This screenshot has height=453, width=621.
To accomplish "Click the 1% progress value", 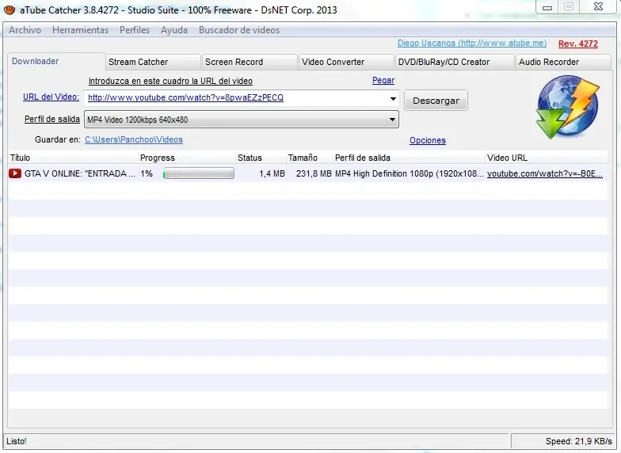I will (147, 173).
